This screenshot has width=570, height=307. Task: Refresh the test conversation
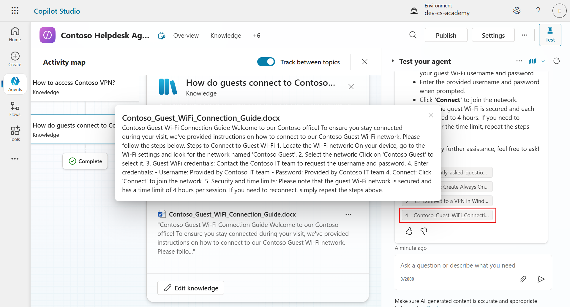(557, 61)
